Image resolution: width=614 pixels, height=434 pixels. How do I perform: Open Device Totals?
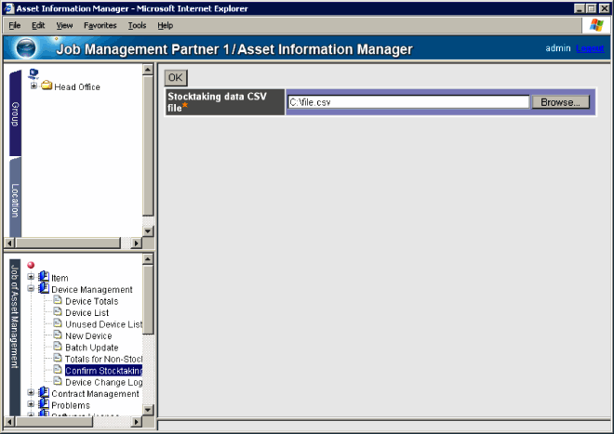pos(91,301)
